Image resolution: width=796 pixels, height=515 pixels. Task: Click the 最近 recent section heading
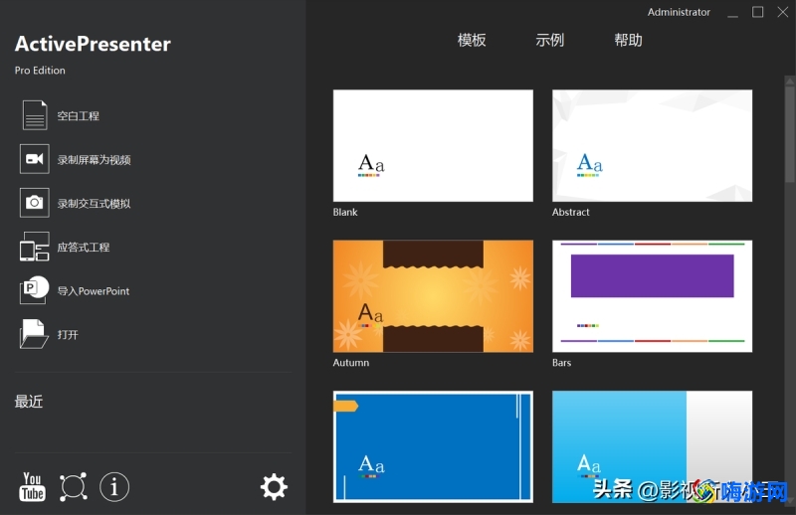point(29,402)
